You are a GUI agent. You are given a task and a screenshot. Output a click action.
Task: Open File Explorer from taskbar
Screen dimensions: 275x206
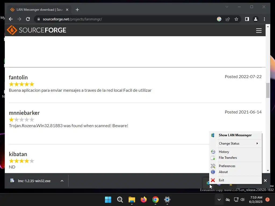point(132,200)
